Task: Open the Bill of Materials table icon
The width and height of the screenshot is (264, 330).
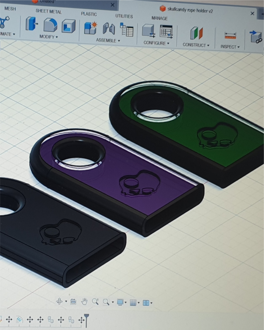Action: point(127,30)
